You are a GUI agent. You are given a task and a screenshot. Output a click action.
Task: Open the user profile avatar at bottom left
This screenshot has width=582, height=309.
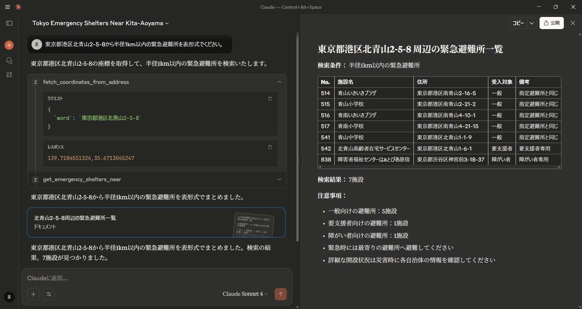point(9,297)
